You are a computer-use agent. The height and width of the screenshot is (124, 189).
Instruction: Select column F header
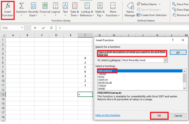(x=85, y=35)
